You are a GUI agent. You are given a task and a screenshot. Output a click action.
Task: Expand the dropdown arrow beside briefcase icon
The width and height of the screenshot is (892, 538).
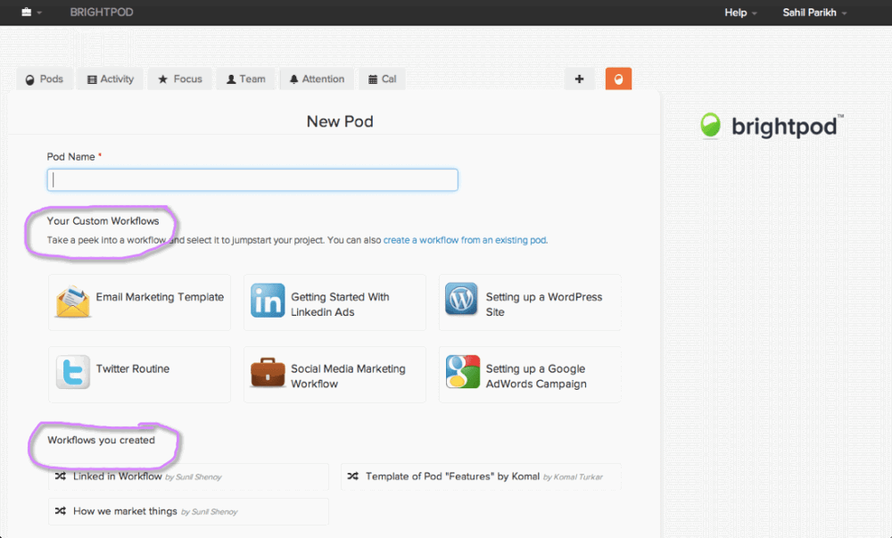click(x=39, y=13)
